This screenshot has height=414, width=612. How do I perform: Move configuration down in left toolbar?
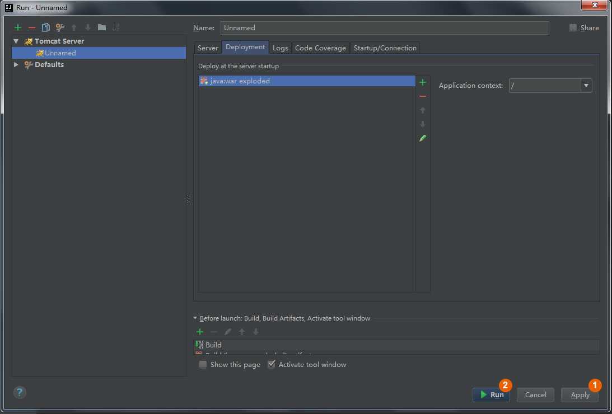pyautogui.click(x=88, y=27)
